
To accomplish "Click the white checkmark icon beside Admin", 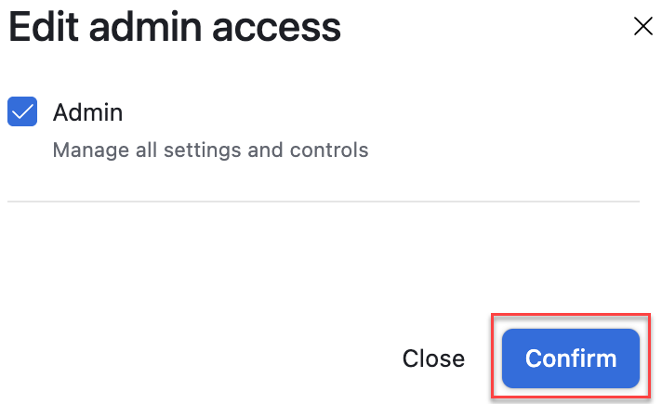I will [22, 112].
